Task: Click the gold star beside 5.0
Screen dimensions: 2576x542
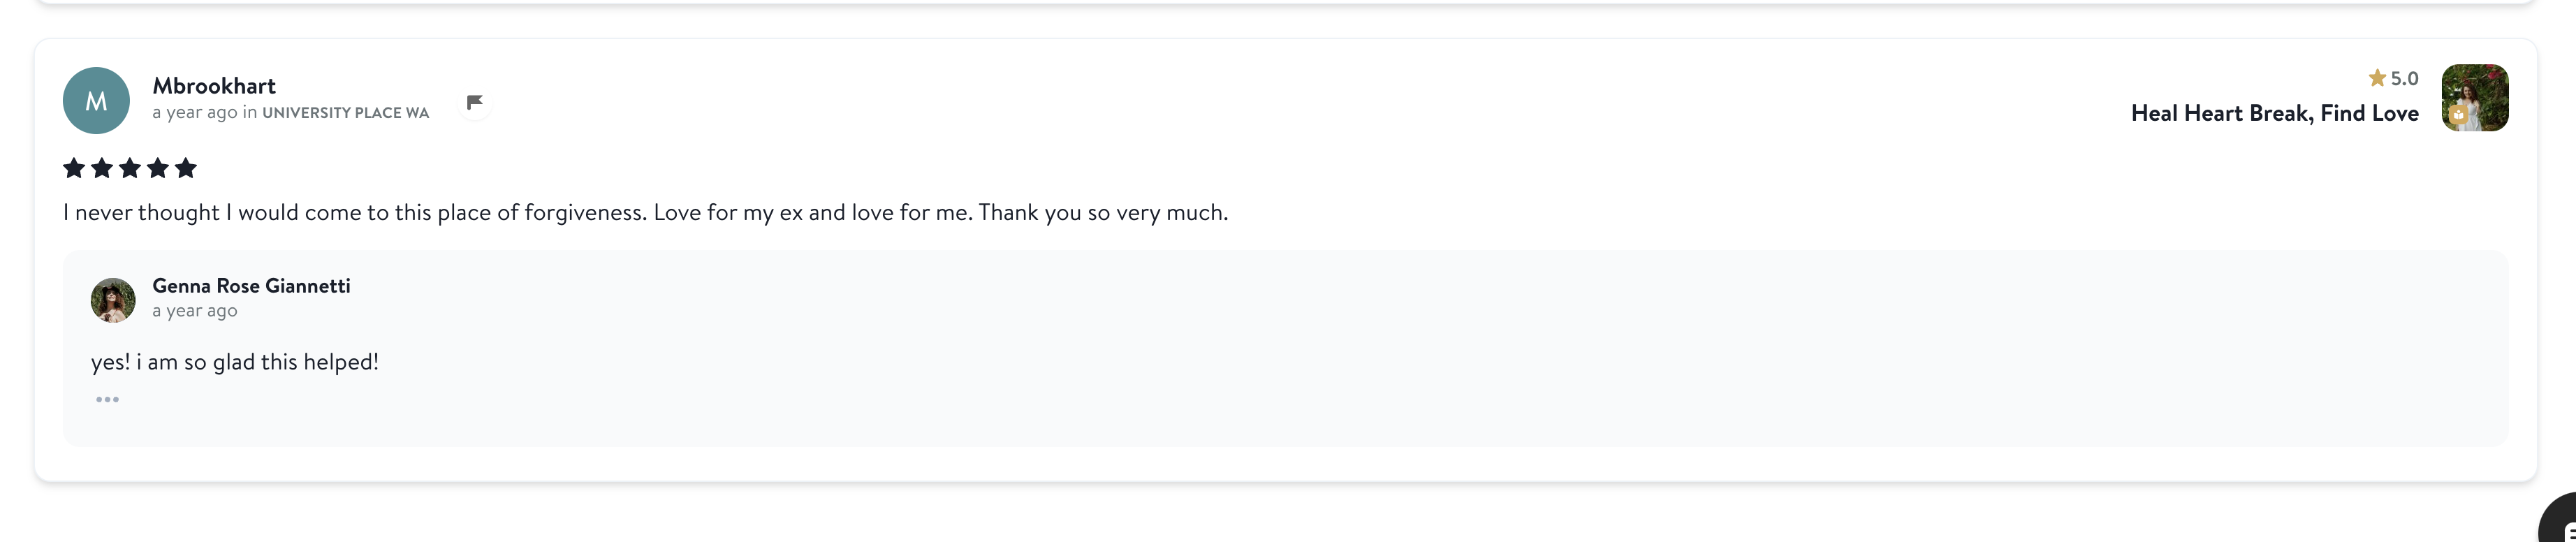Action: (2377, 78)
